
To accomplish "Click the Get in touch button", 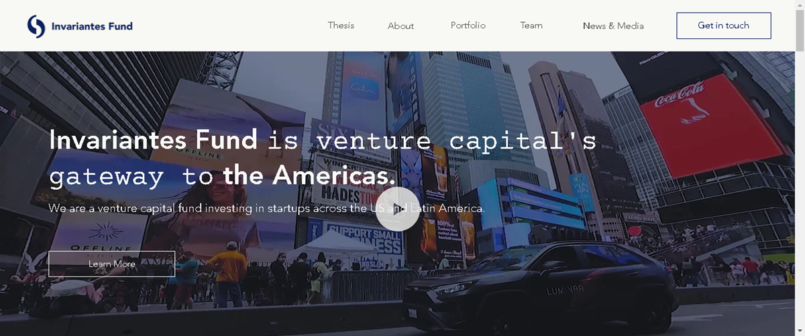I will click(x=723, y=25).
